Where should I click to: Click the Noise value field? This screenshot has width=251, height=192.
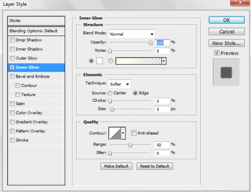[162, 51]
